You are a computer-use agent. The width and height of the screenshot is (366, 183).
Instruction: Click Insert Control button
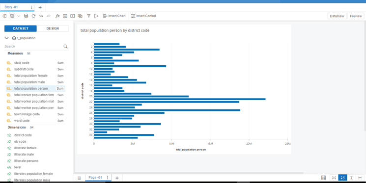pyautogui.click(x=143, y=16)
